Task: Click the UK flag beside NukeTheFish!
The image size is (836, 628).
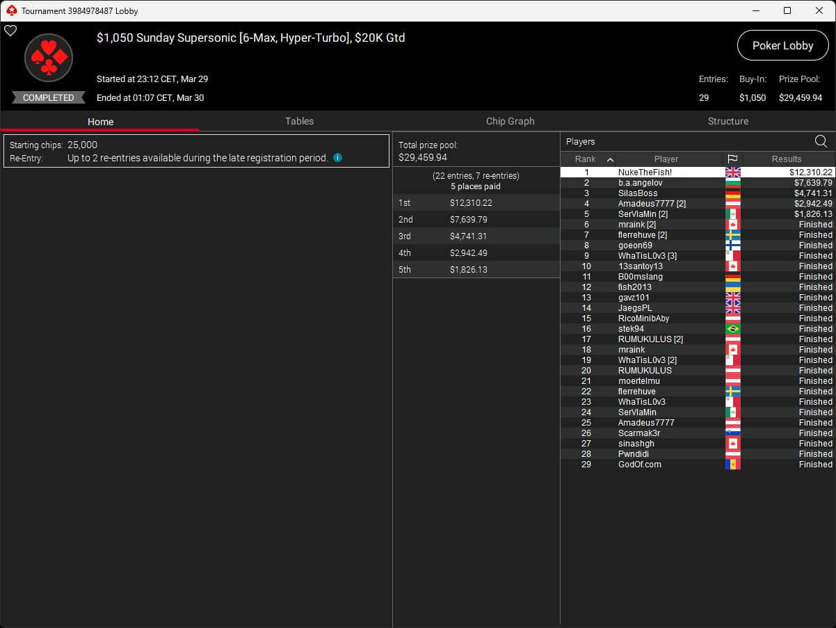Action: [x=732, y=172]
